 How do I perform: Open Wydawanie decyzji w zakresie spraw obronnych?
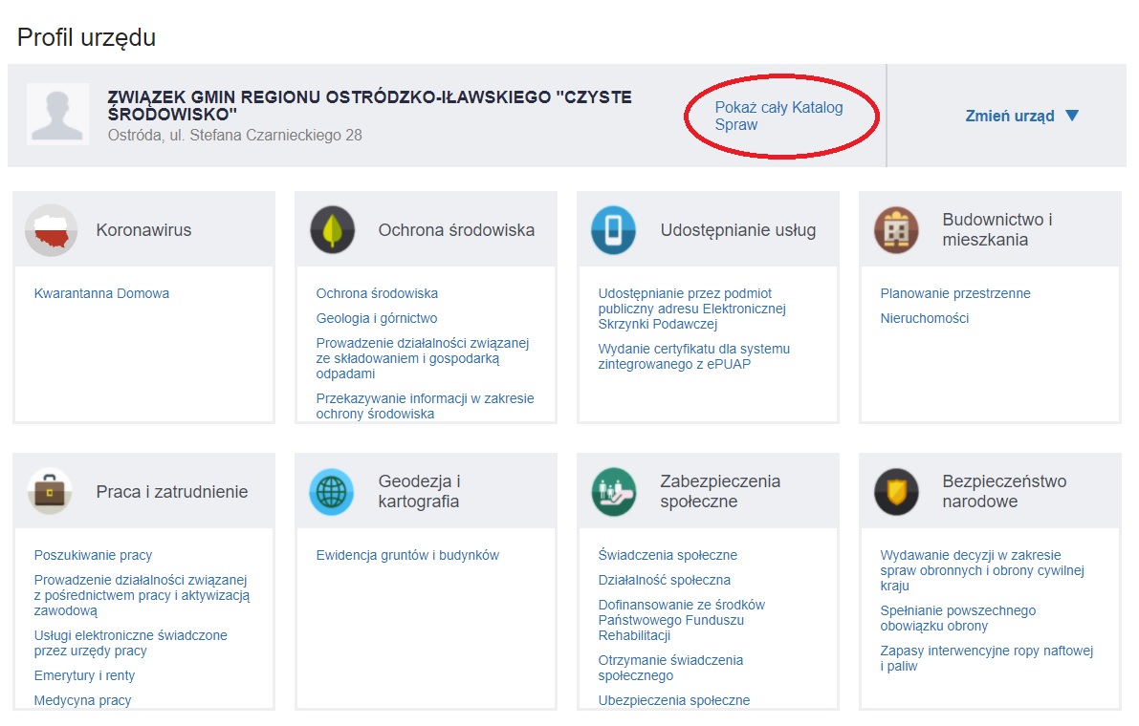coord(982,571)
